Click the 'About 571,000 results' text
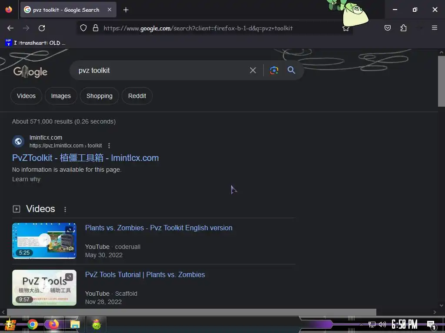The image size is (445, 333). [64, 121]
